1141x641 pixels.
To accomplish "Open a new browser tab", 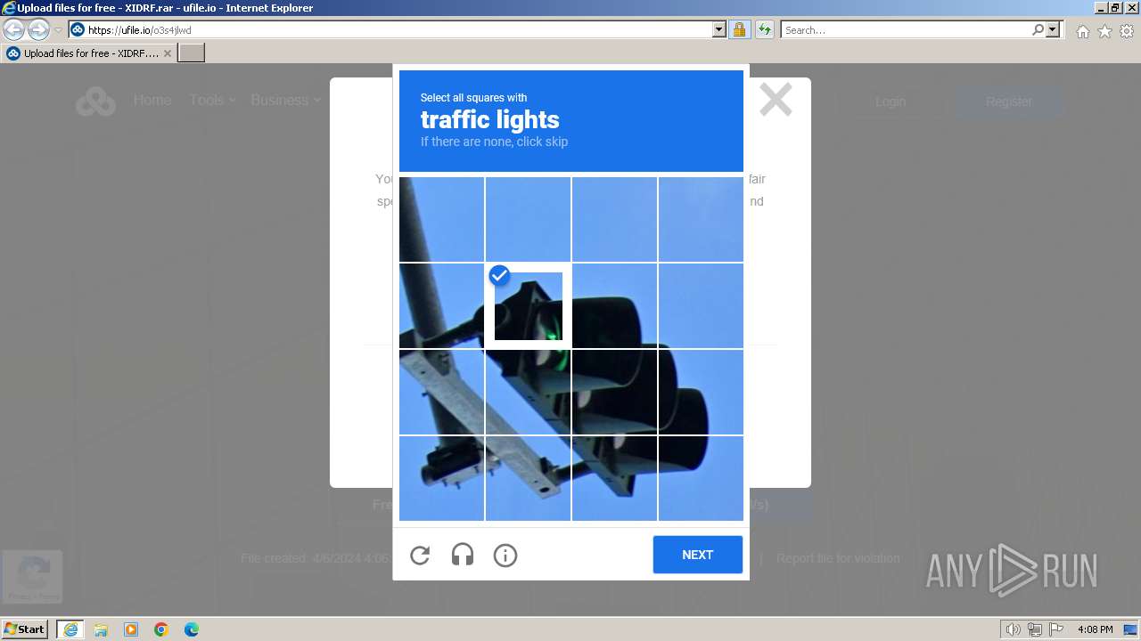I will [x=192, y=53].
